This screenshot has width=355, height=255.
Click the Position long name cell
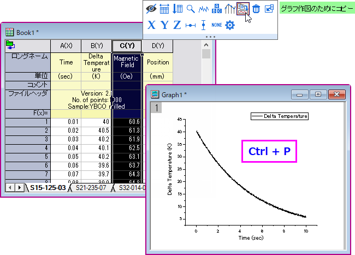point(158,62)
